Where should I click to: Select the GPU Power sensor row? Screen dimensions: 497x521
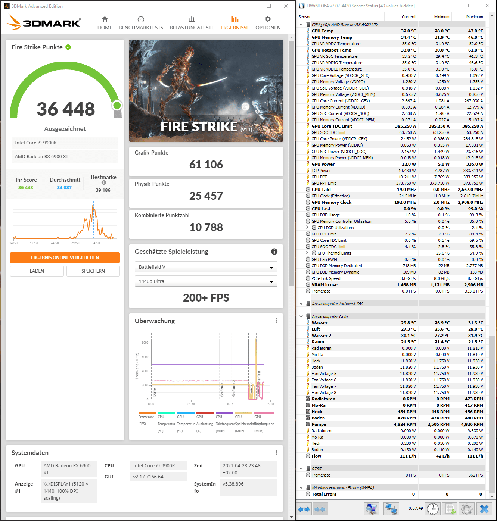[x=392, y=164]
